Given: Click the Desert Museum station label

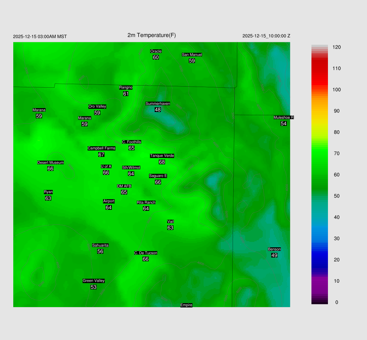Looking at the screenshot, I should 51,163.
